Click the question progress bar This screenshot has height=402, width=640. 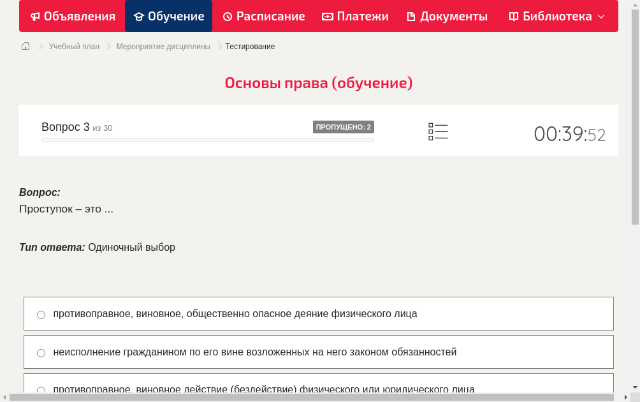[207, 140]
